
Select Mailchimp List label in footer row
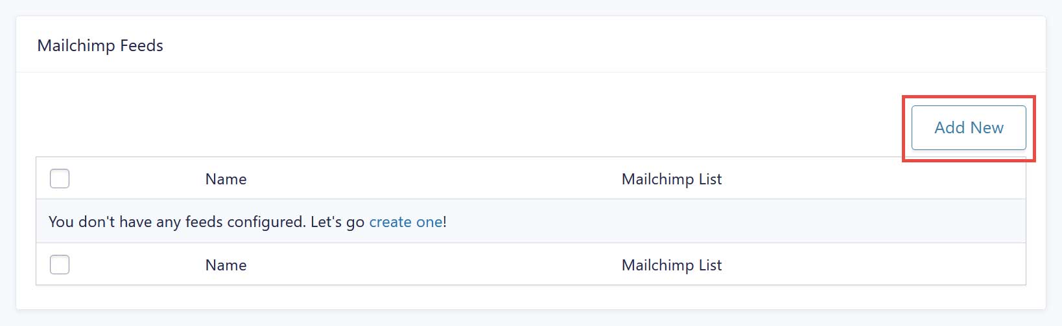pos(672,265)
